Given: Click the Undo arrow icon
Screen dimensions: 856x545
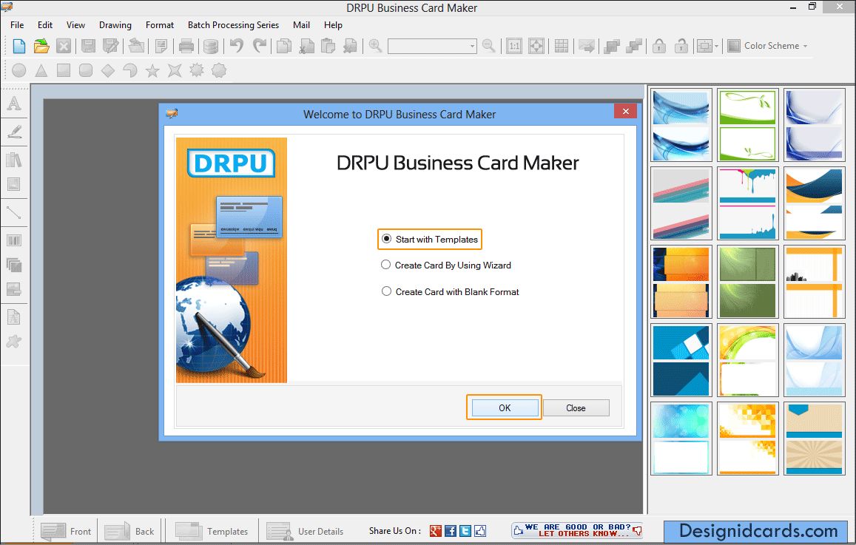Looking at the screenshot, I should [x=236, y=47].
